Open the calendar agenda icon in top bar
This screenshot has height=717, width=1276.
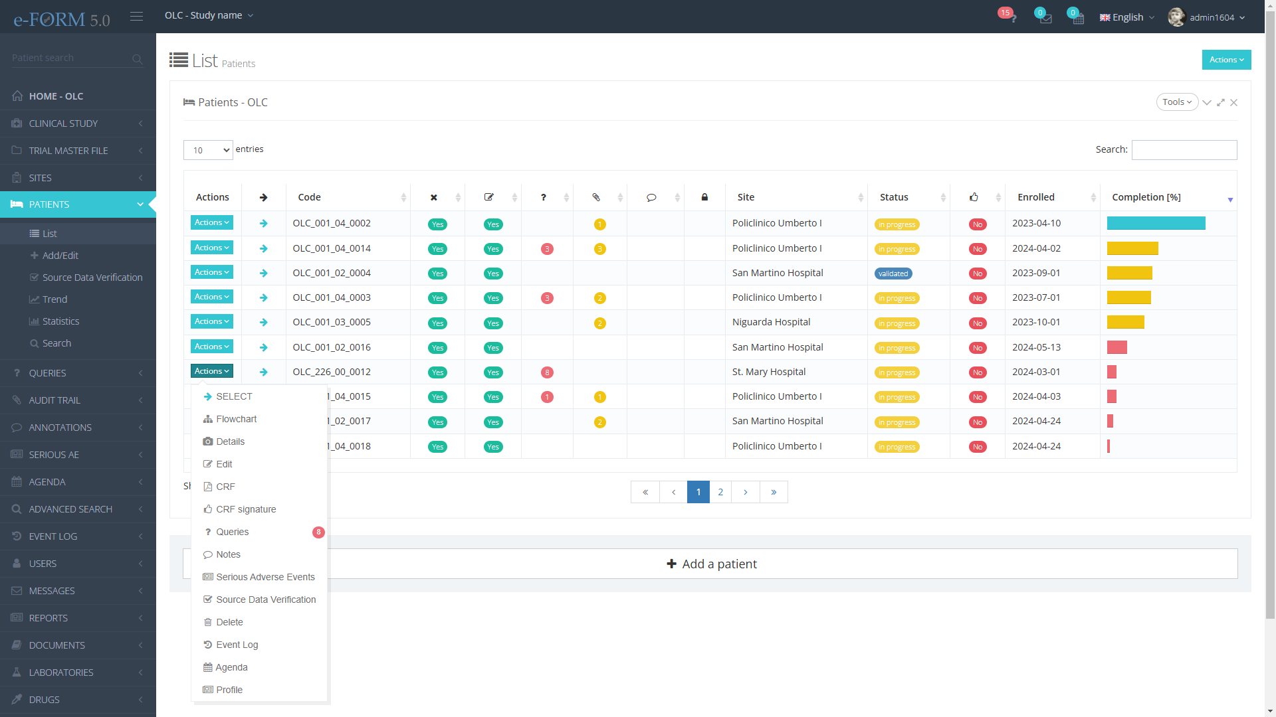[1078, 18]
